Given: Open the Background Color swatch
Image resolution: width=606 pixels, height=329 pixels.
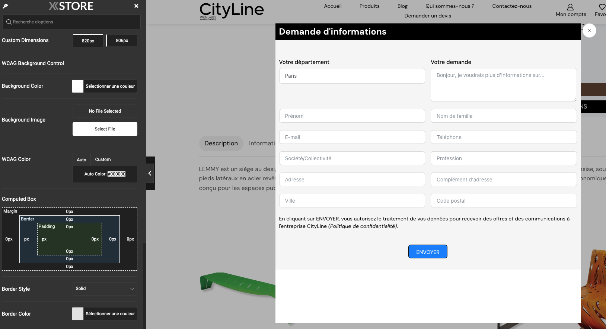Looking at the screenshot, I should tap(78, 86).
